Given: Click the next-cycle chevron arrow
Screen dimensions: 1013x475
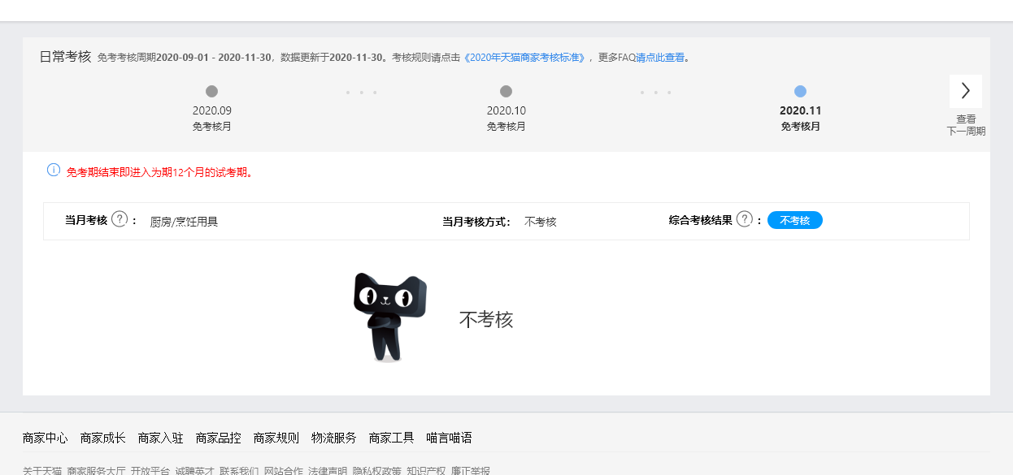Looking at the screenshot, I should (966, 91).
